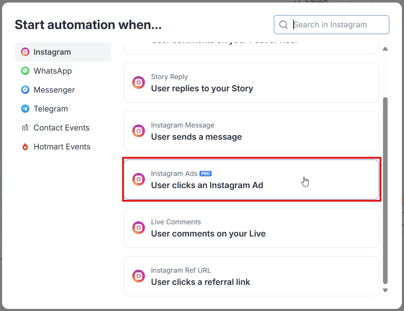The height and width of the screenshot is (311, 404).
Task: Switch to the WhatsApp channel
Action: (63, 71)
